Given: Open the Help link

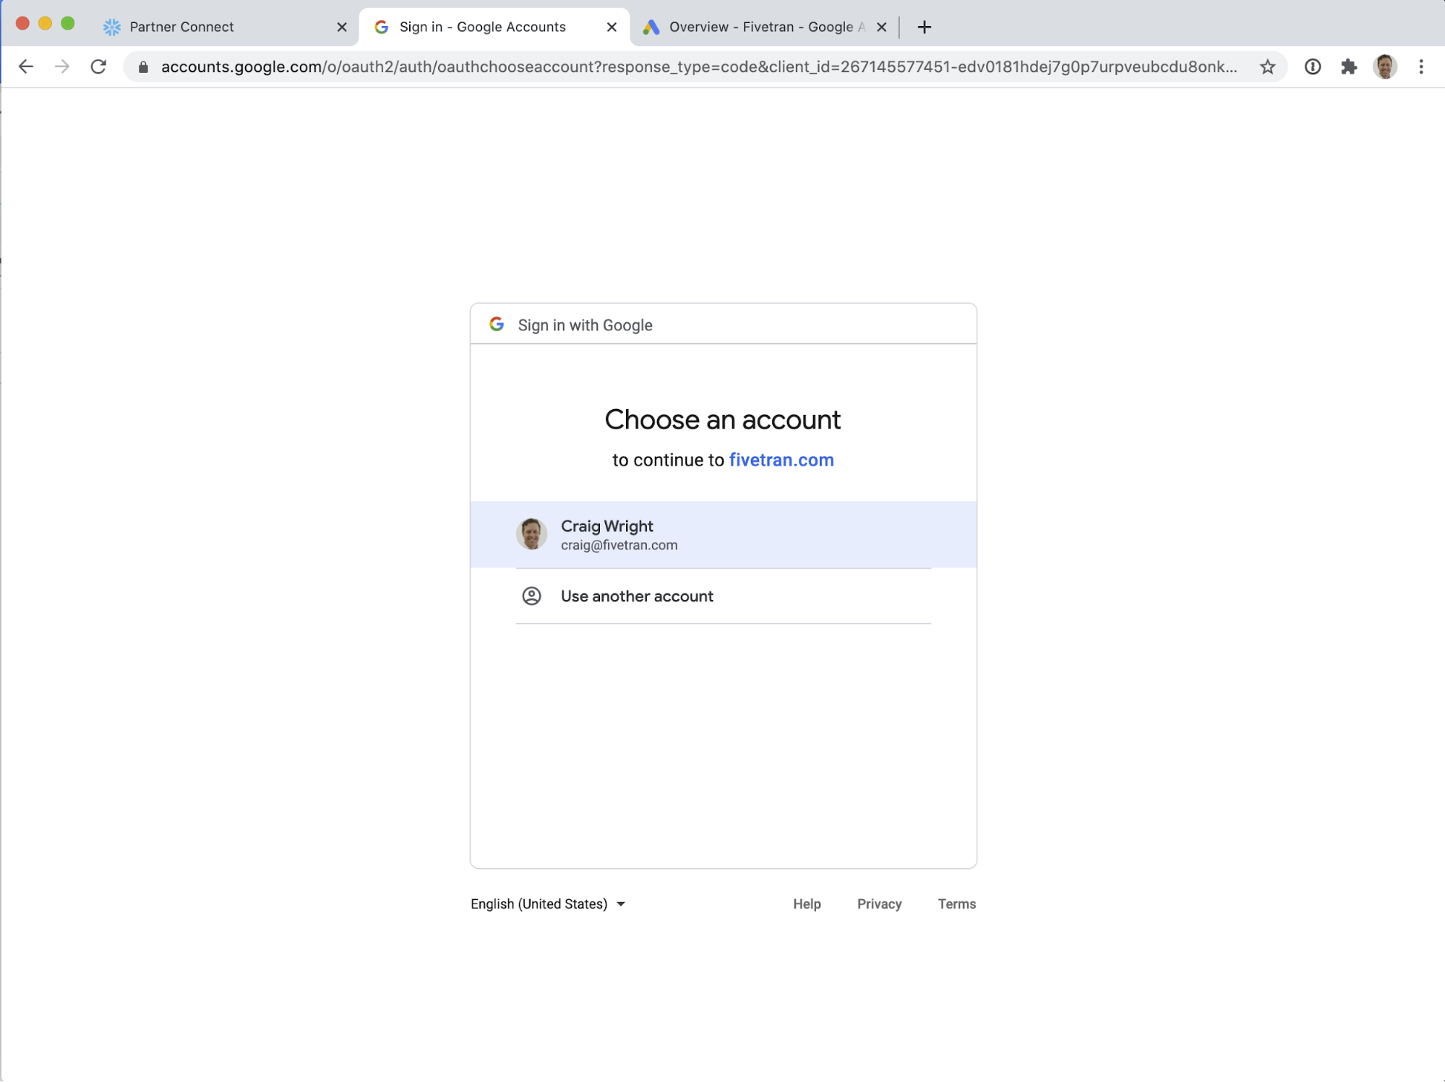Looking at the screenshot, I should (807, 903).
